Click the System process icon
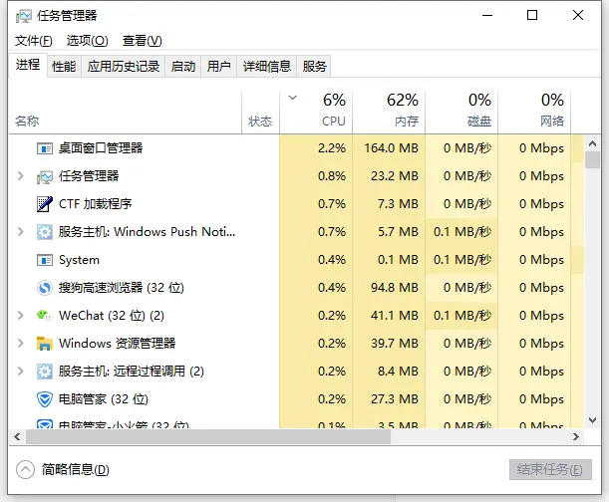The width and height of the screenshot is (609, 502). (x=45, y=260)
